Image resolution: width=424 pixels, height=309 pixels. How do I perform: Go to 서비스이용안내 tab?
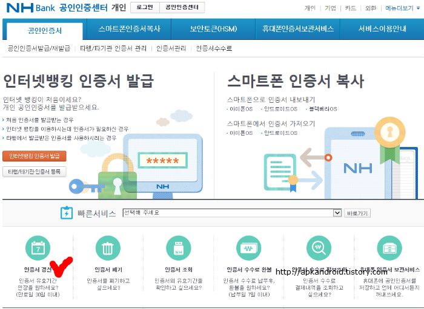pos(382,28)
